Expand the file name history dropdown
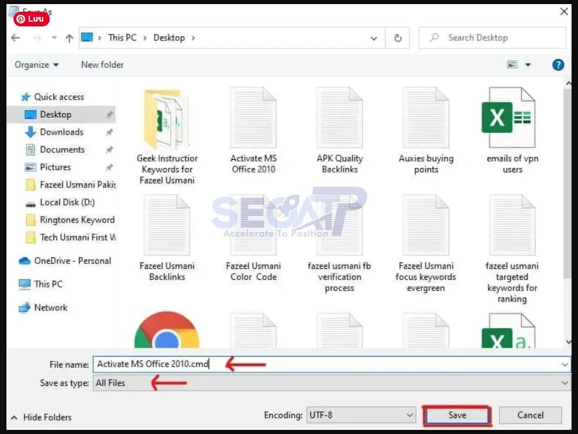The width and height of the screenshot is (578, 434). [x=563, y=364]
